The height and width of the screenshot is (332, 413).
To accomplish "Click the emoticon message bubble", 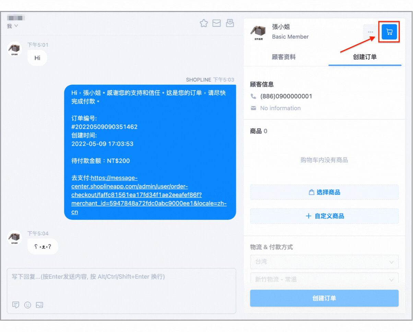I will 43,247.
